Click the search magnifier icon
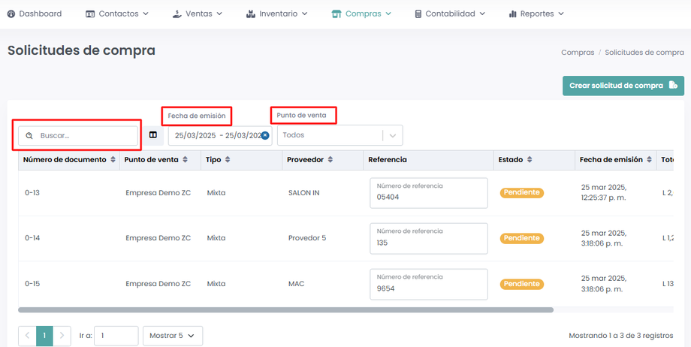691x347 pixels. pos(29,136)
